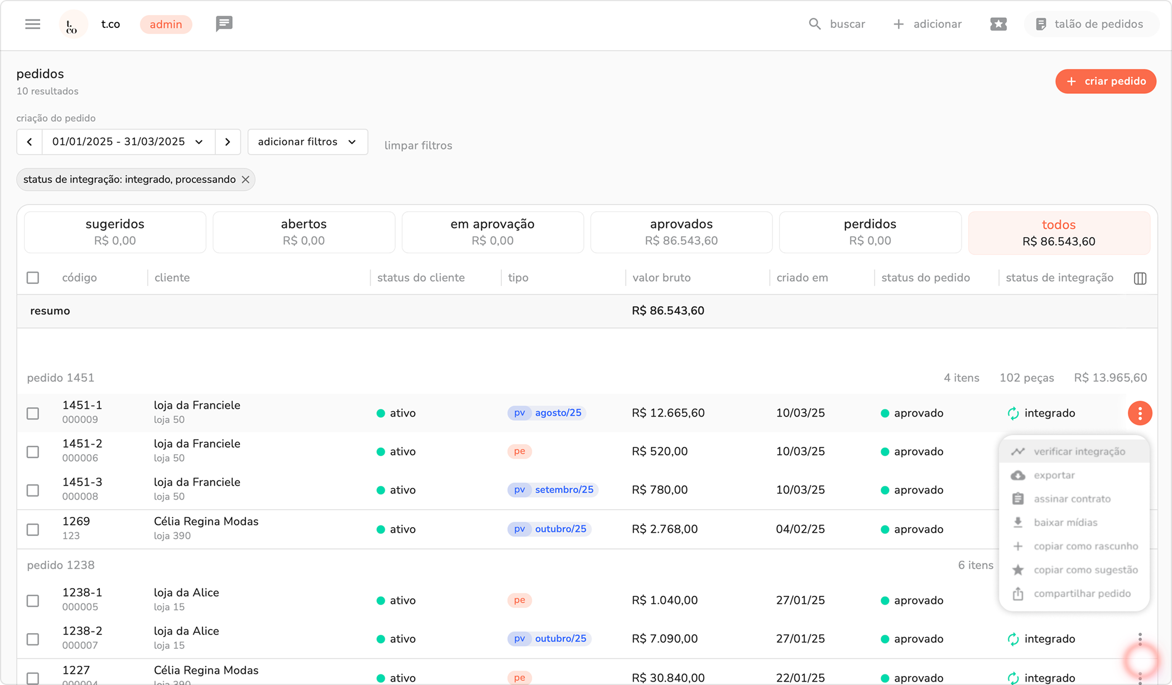Expand the adicionar filtros dropdown

[308, 142]
